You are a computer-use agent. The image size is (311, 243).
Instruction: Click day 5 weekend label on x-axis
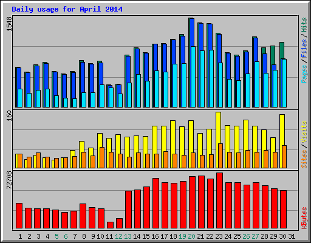[x=56, y=236]
